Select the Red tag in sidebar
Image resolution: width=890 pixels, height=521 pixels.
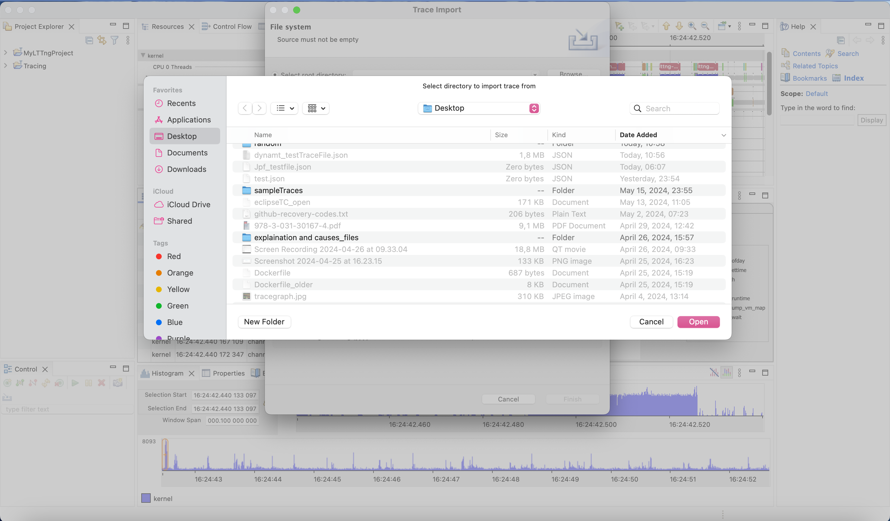pos(174,256)
